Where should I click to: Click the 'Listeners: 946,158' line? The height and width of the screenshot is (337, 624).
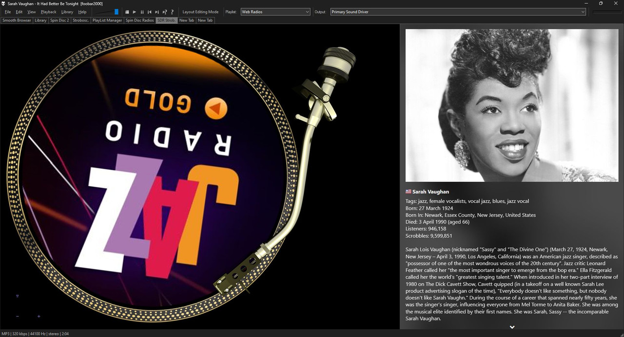(x=426, y=229)
